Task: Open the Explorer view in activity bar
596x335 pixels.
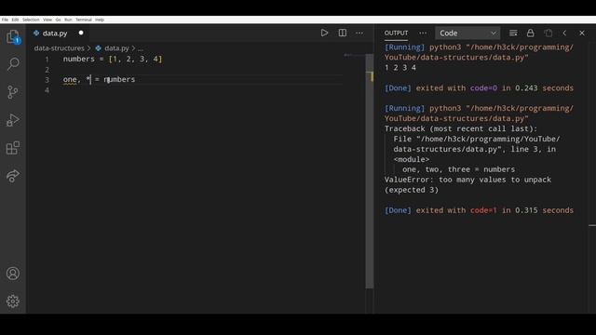Action: click(x=13, y=37)
